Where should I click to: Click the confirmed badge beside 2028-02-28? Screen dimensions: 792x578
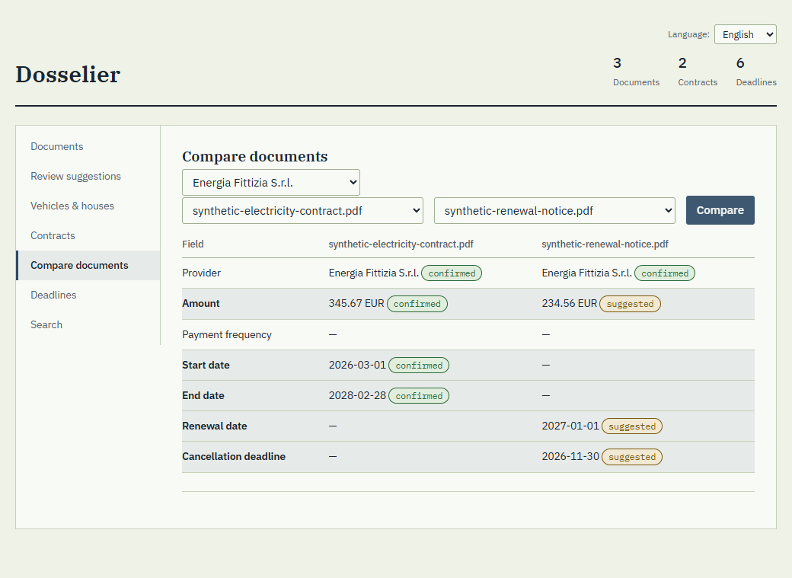pos(419,395)
